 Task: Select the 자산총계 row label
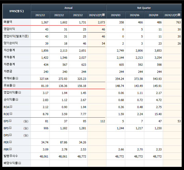coord(9,50)
